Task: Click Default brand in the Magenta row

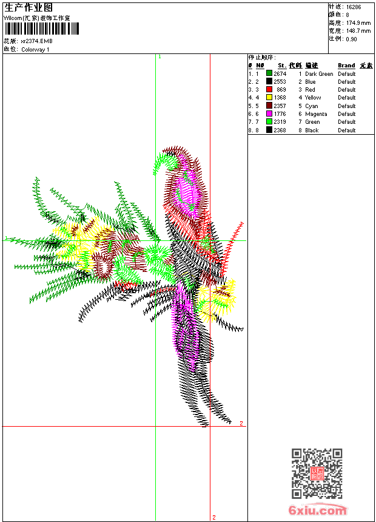Action: tap(347, 114)
